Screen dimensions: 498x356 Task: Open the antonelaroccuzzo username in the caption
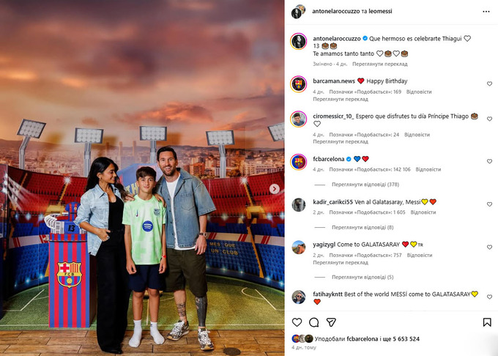point(337,38)
